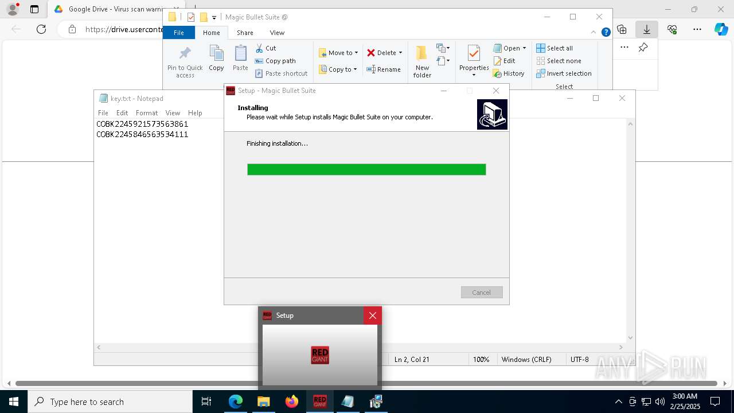Open Easy access dropdown in ribbon

pos(443,60)
